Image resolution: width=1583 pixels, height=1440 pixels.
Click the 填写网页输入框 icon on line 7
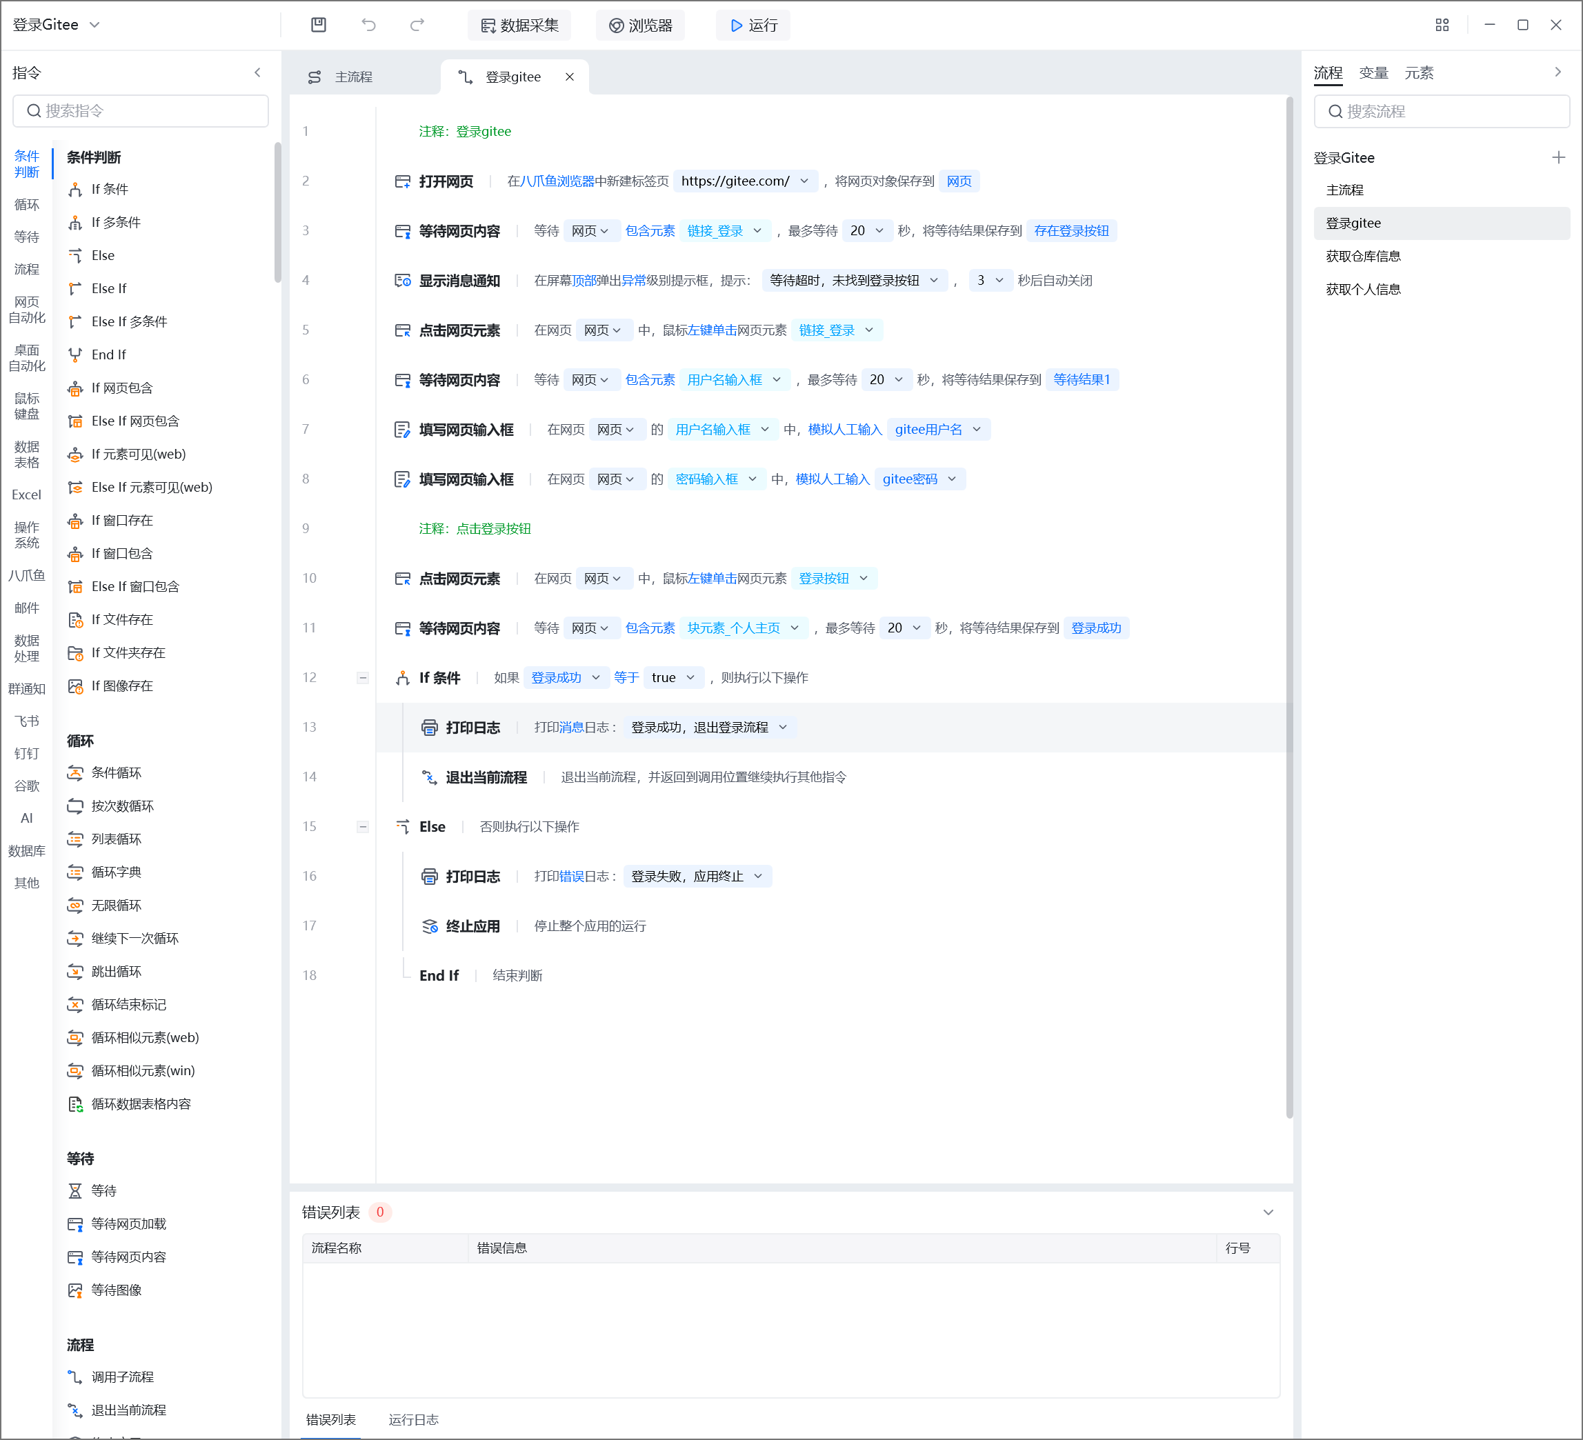(402, 430)
